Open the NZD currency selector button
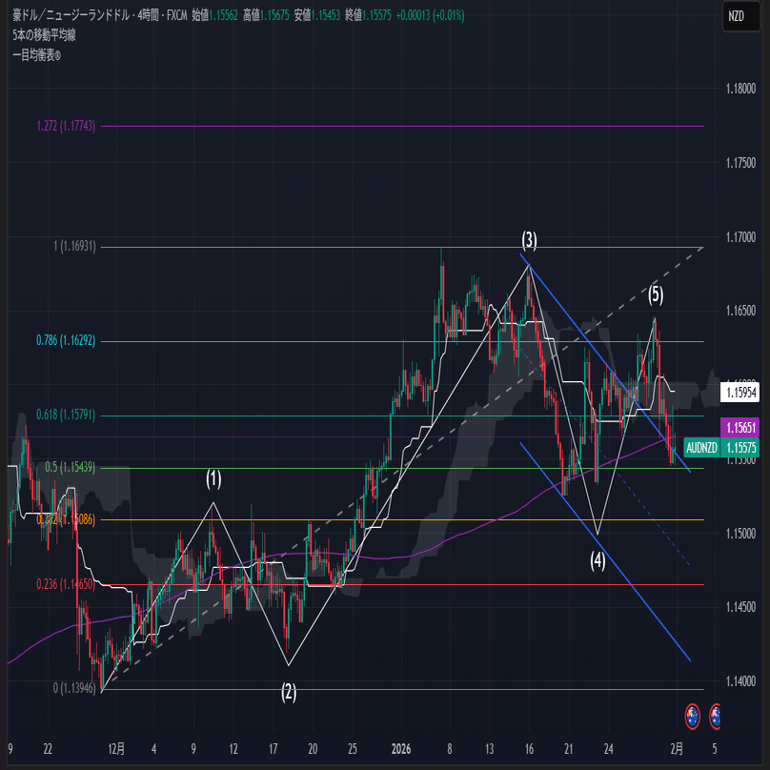This screenshot has height=770, width=770. (x=741, y=16)
